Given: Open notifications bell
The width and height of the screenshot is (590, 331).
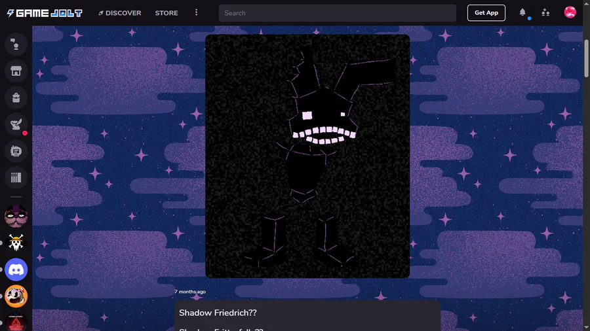Looking at the screenshot, I should (x=522, y=13).
